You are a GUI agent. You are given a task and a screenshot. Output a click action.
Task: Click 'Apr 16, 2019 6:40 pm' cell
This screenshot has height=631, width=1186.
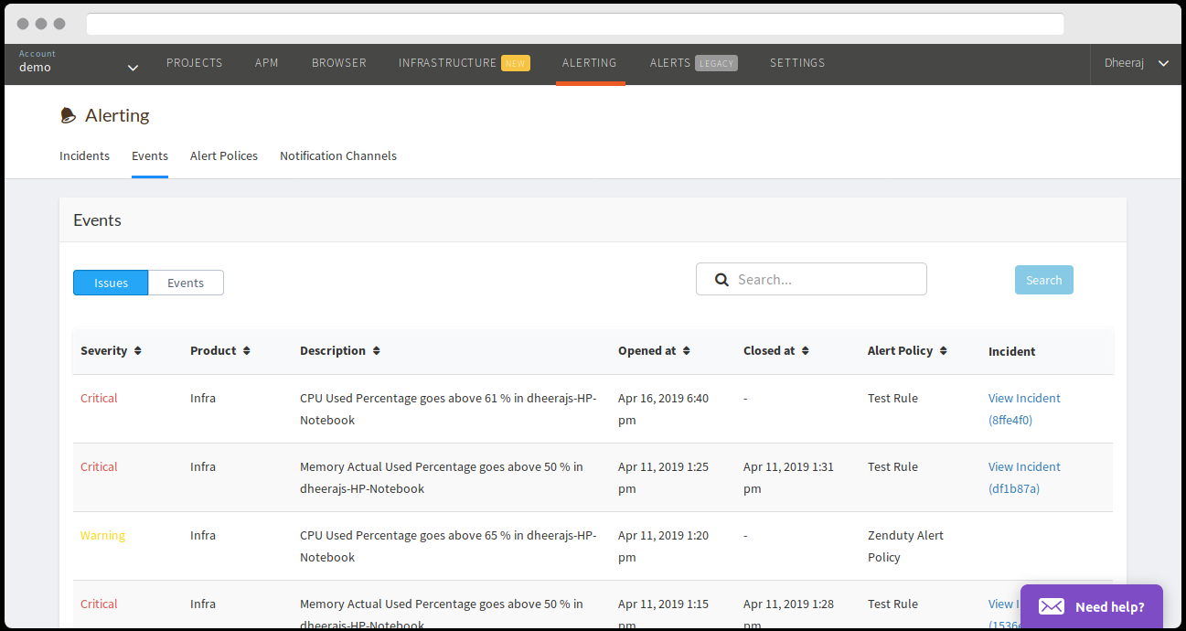coord(663,410)
